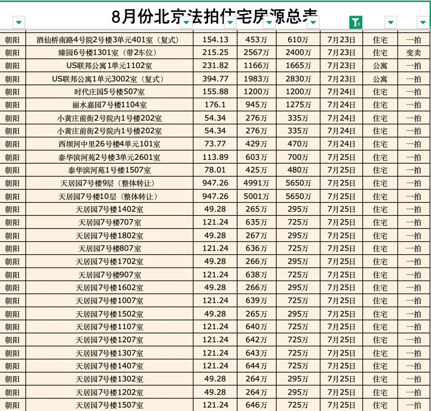The width and height of the screenshot is (431, 411).
Task: Click the title 8月份北京法拍住宅房源总表
Action: pyautogui.click(x=214, y=16)
